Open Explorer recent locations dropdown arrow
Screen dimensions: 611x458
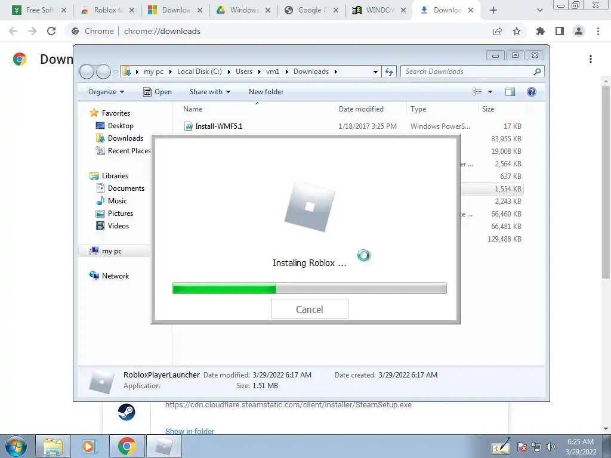click(115, 72)
